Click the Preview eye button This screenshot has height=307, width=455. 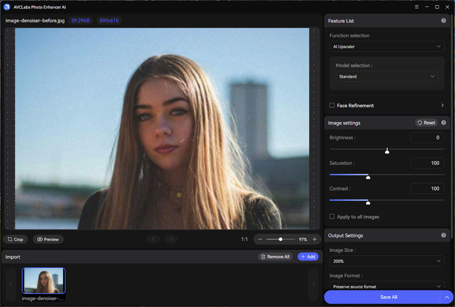pyautogui.click(x=48, y=239)
